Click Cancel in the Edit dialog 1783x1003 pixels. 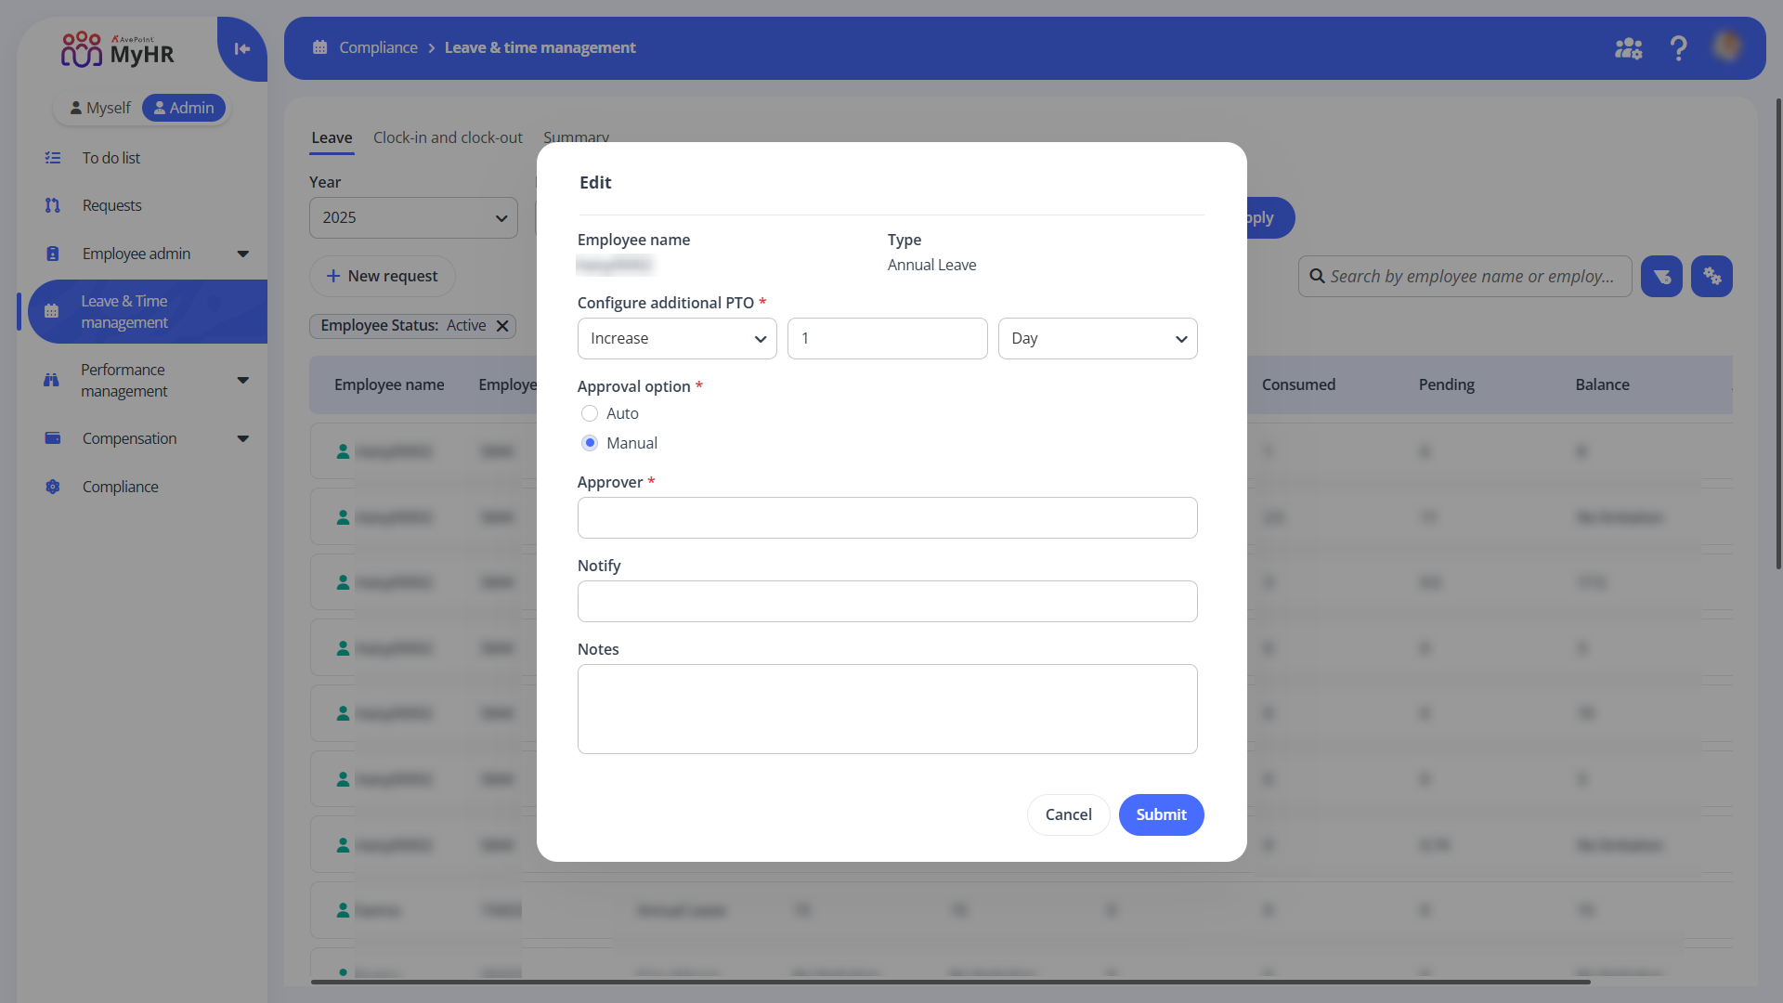(x=1068, y=814)
